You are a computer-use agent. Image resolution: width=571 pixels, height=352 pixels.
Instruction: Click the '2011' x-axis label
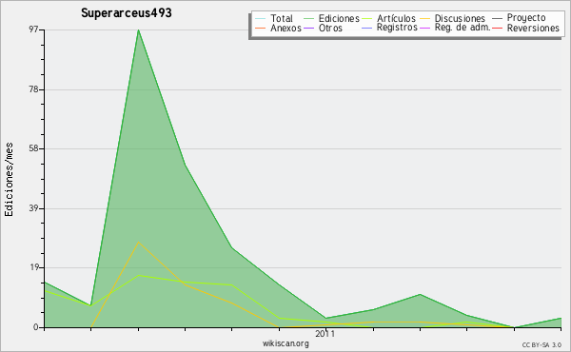click(325, 333)
